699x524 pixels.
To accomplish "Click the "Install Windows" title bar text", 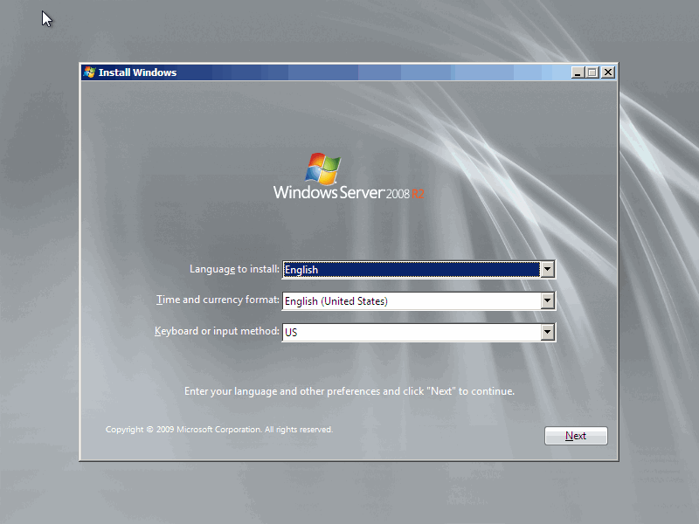I will [x=137, y=72].
